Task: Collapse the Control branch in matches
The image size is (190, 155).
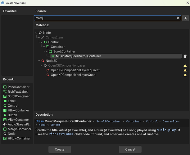Action: (41, 42)
